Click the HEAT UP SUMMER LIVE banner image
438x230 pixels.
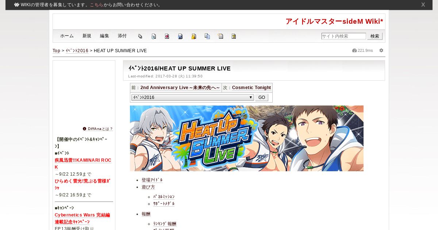click(x=247, y=138)
